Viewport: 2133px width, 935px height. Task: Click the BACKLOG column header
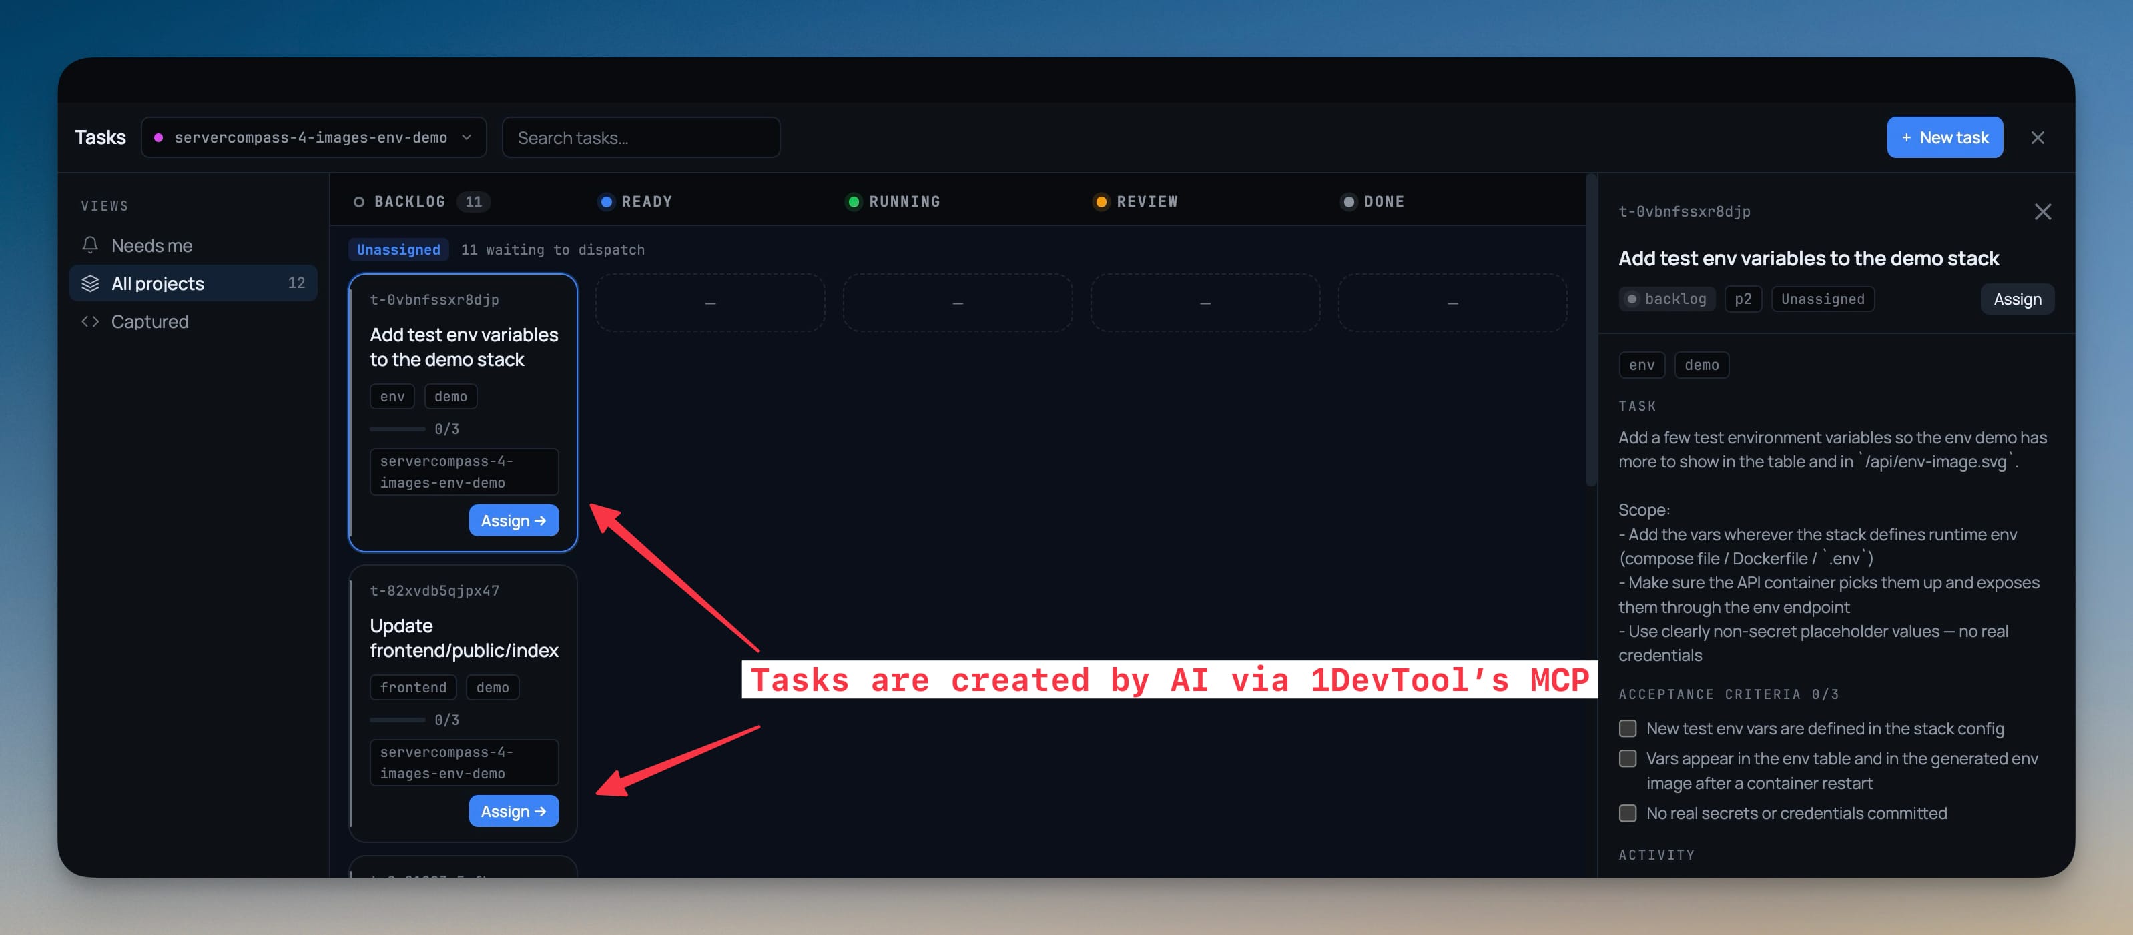click(x=409, y=202)
